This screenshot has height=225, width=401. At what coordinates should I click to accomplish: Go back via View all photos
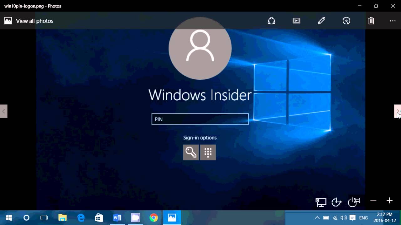pyautogui.click(x=29, y=21)
